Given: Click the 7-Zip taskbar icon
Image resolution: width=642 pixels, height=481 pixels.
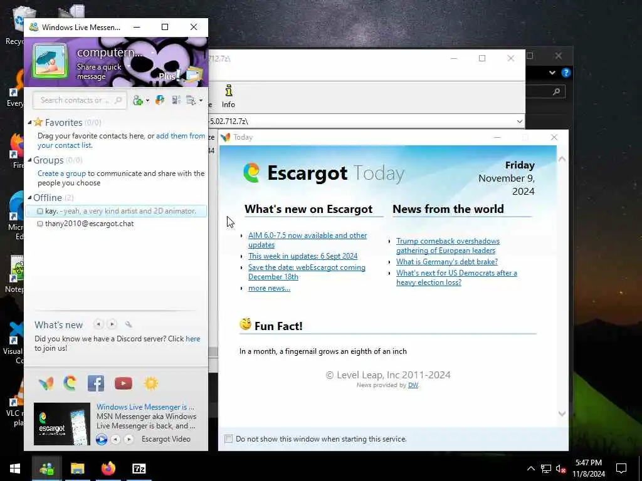Looking at the screenshot, I should click(x=139, y=468).
